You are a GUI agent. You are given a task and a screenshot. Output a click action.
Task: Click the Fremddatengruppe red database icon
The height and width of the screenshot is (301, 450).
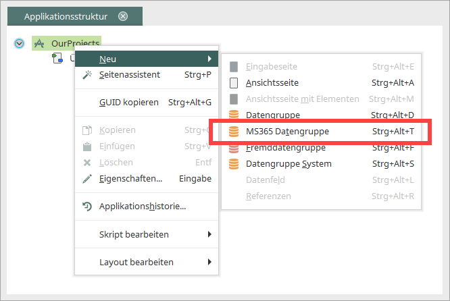point(234,148)
